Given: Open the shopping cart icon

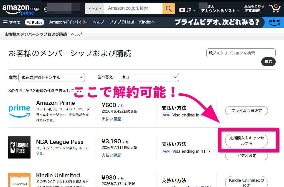Looking at the screenshot, I should [275, 8].
